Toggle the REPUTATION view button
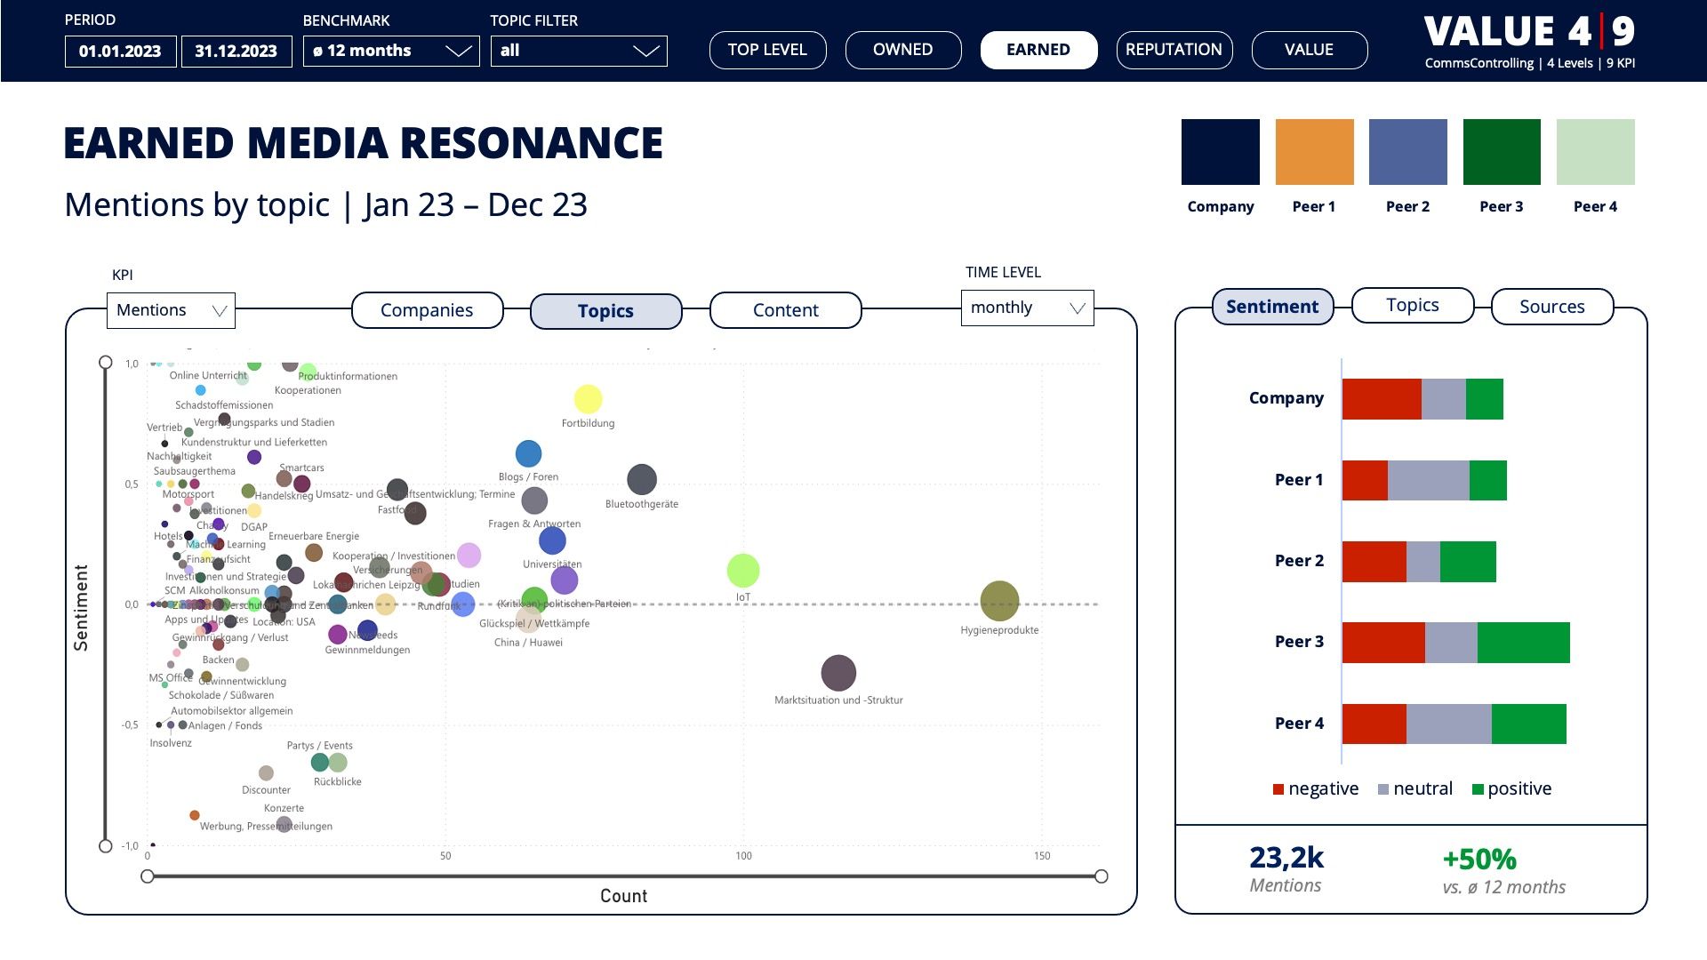 click(1174, 50)
